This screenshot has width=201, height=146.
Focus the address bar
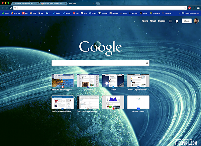100,8
